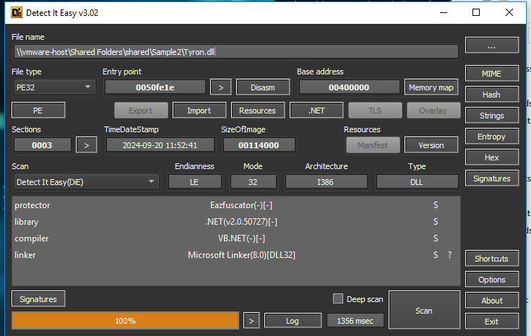The image size is (531, 336).
Task: Click the entry point value 0050fe1e
Action: pyautogui.click(x=155, y=87)
